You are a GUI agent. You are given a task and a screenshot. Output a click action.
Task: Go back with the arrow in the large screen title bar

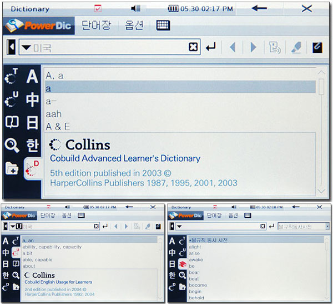(259, 8)
